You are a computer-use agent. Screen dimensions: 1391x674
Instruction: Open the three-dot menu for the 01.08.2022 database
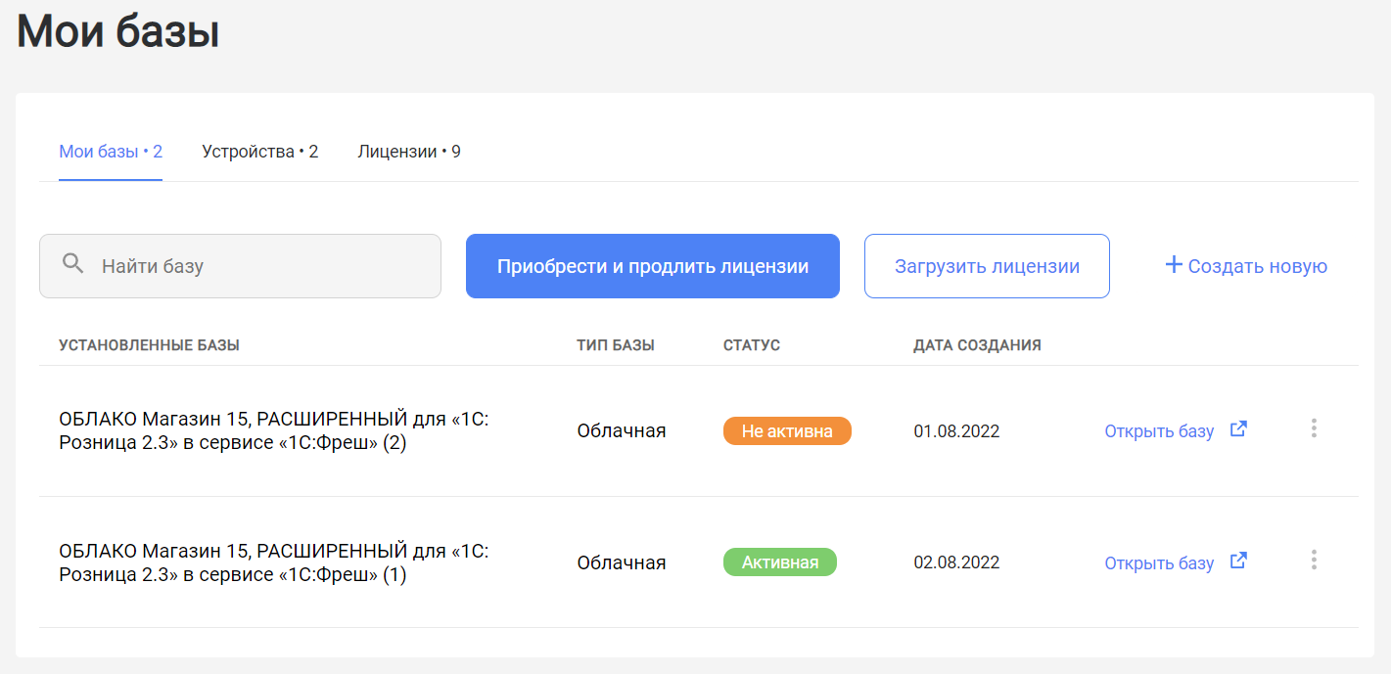(1314, 428)
